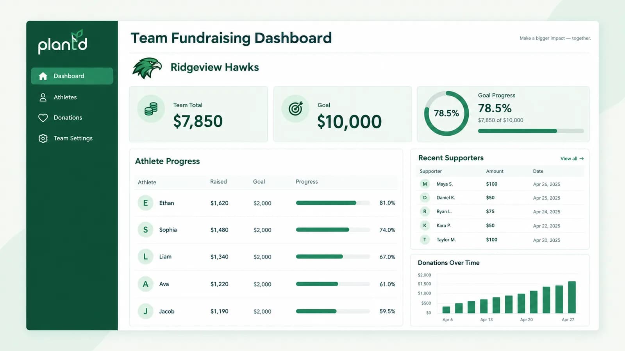Click the target icon in the Goal card

point(295,109)
